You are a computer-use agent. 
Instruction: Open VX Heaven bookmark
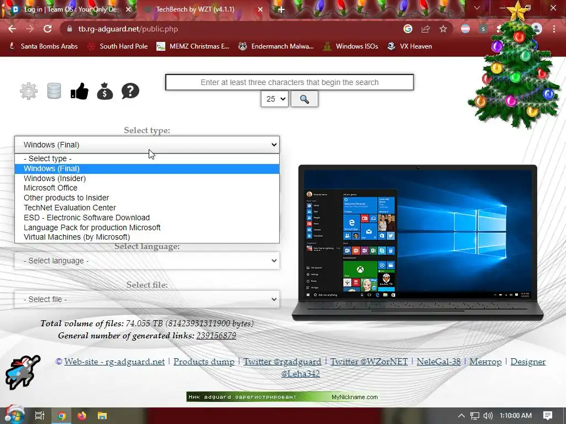tap(410, 46)
